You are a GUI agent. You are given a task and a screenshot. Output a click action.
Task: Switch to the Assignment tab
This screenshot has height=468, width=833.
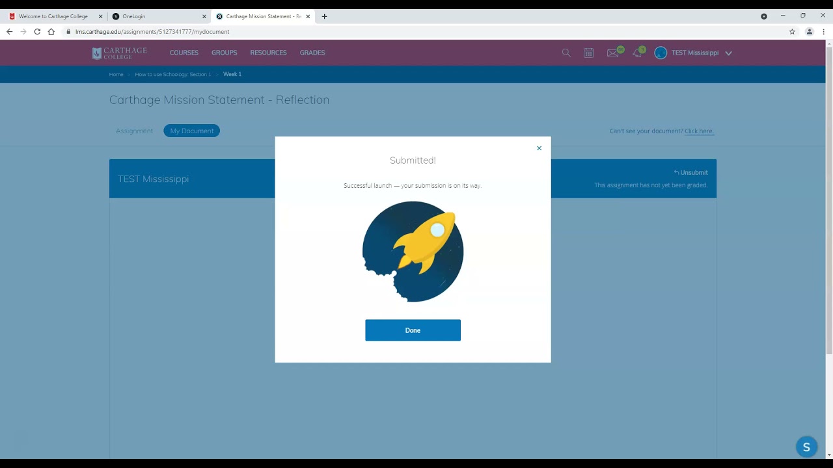click(x=134, y=131)
